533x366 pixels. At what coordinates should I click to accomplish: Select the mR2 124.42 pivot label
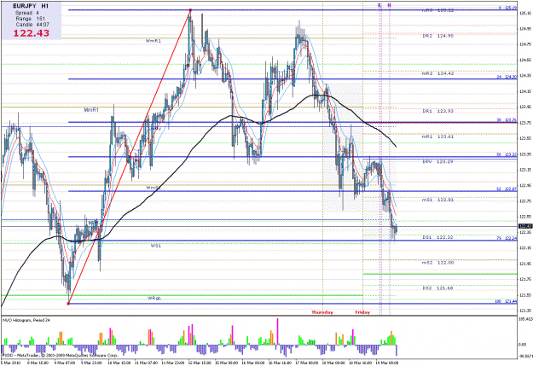pos(437,73)
